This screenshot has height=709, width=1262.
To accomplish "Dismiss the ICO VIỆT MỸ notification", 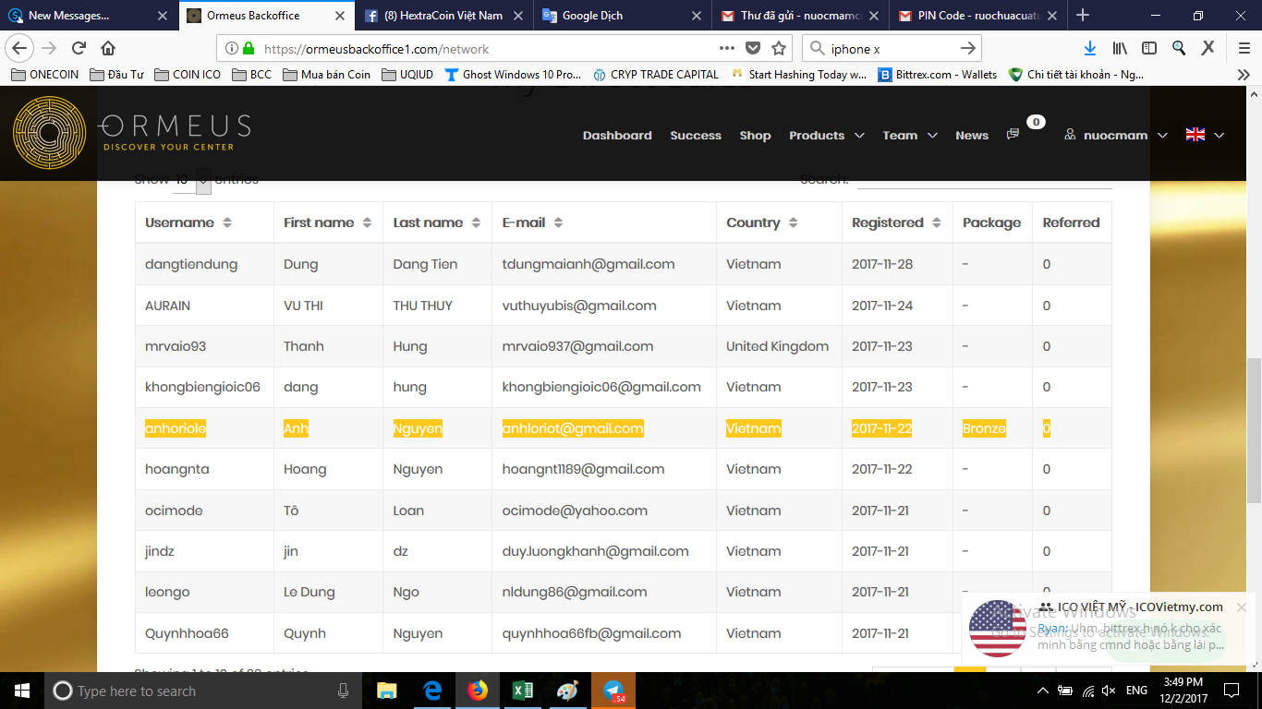I will click(x=1242, y=607).
